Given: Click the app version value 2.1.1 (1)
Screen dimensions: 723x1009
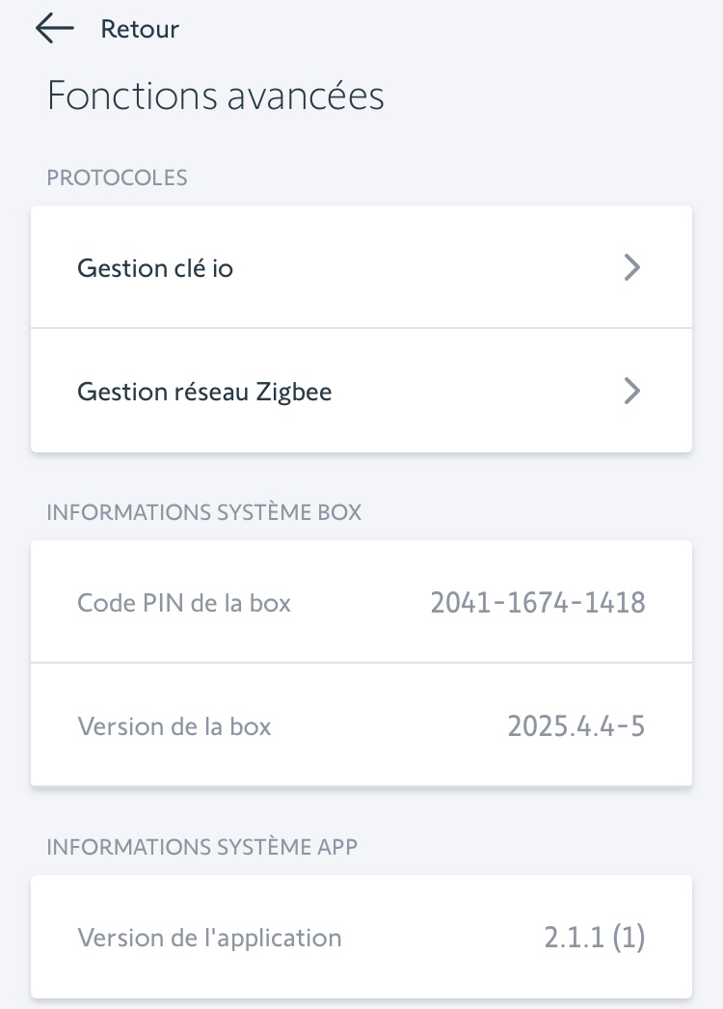Looking at the screenshot, I should 594,937.
